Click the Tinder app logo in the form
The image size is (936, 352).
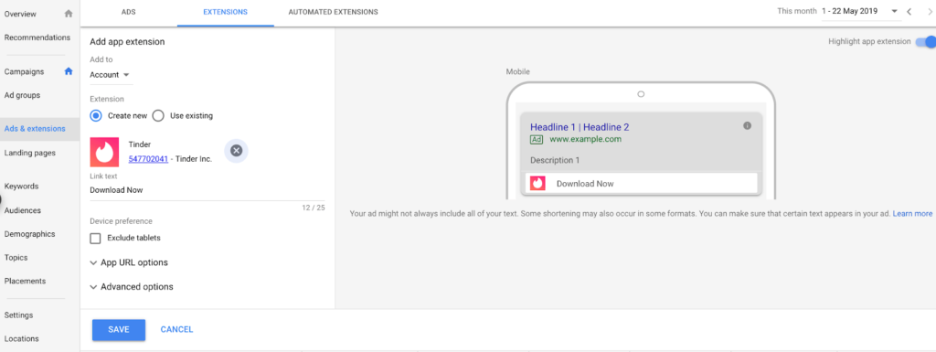(x=104, y=152)
